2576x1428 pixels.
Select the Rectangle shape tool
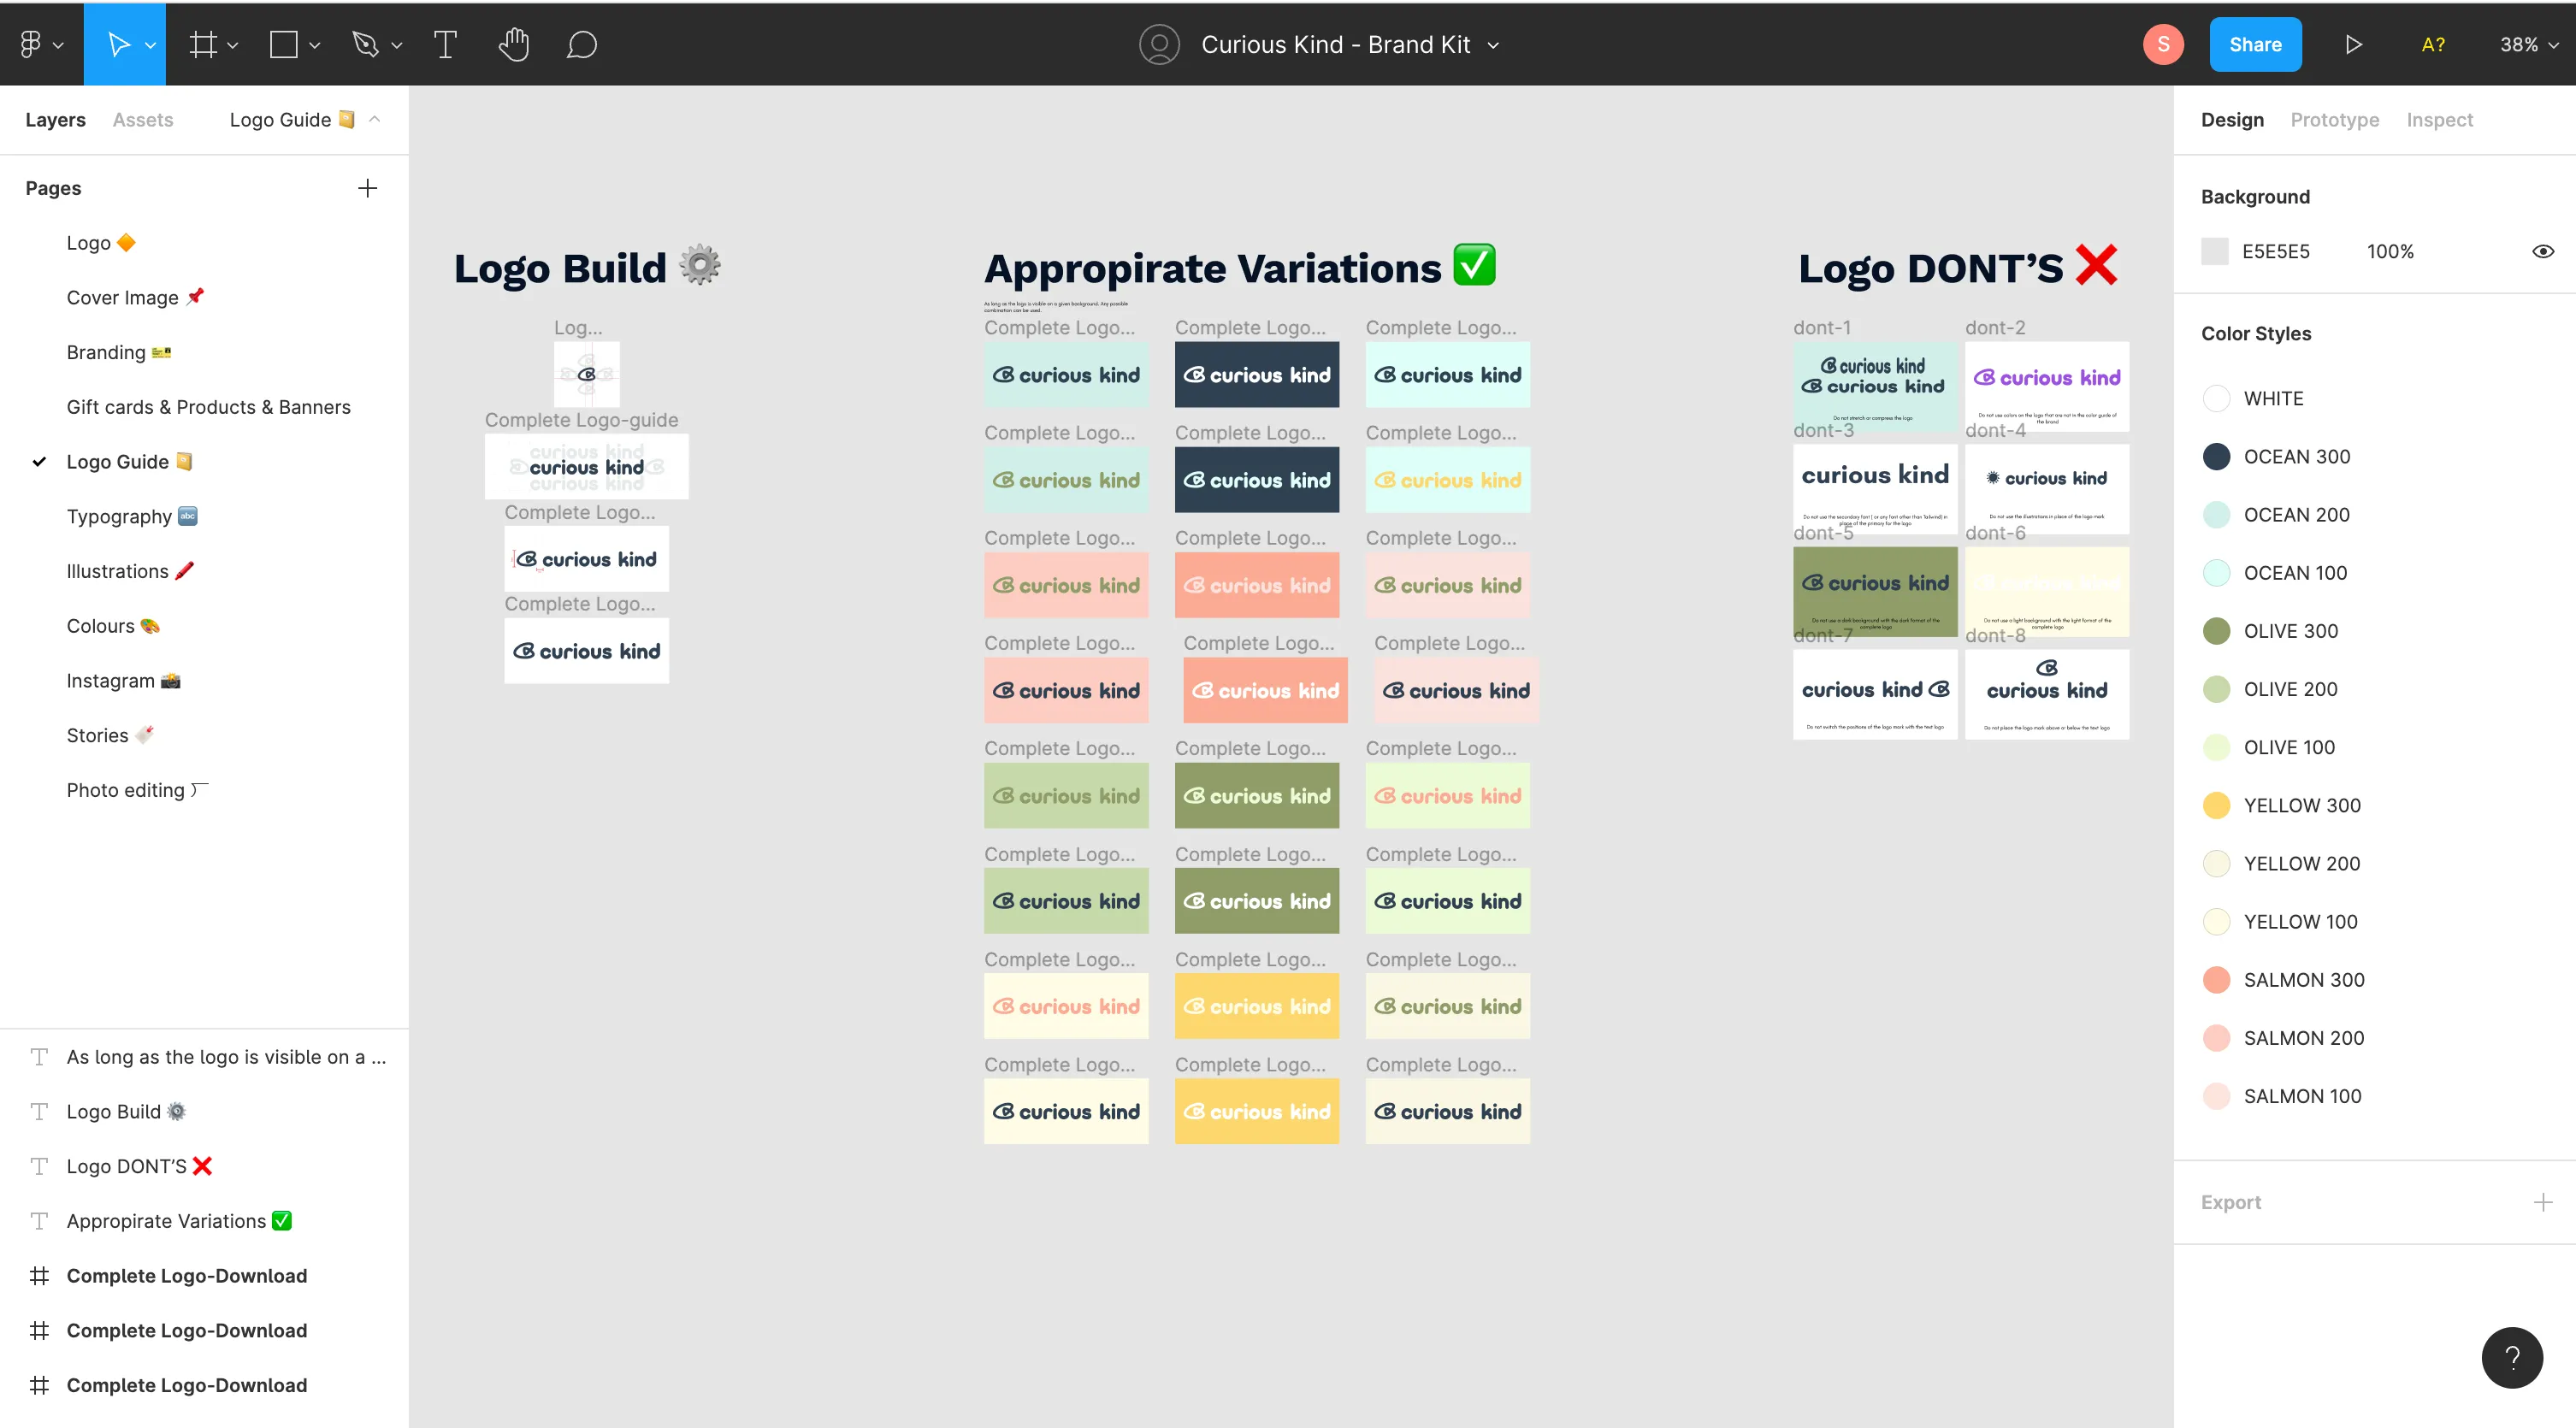pyautogui.click(x=284, y=44)
